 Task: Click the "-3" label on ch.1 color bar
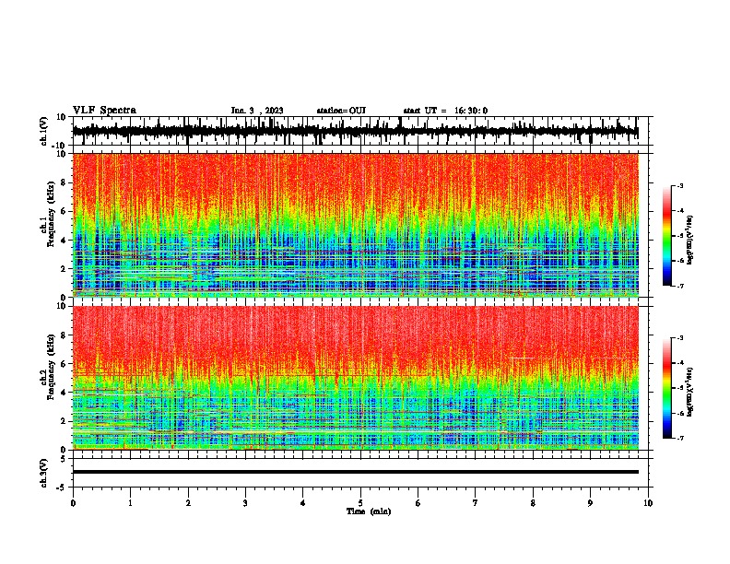pos(680,186)
